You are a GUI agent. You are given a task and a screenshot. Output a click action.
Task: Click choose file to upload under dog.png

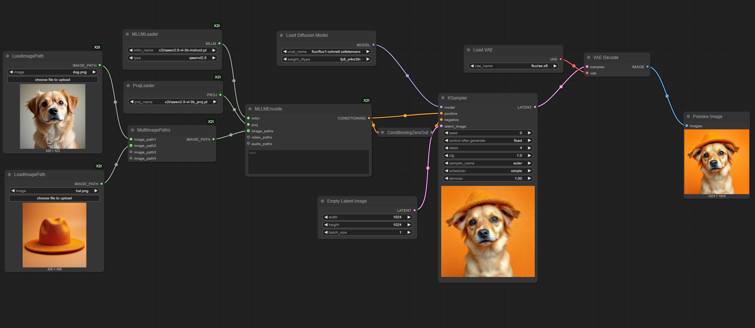pyautogui.click(x=53, y=79)
